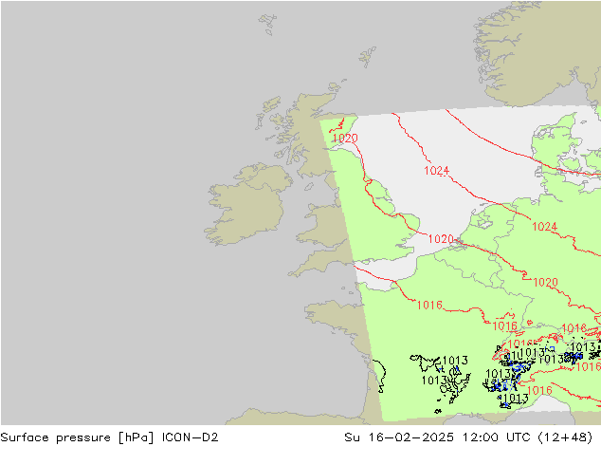The image size is (601, 465).
Task: Click the lowest 1013 label near the Mediterranean coast
Action: [x=516, y=399]
